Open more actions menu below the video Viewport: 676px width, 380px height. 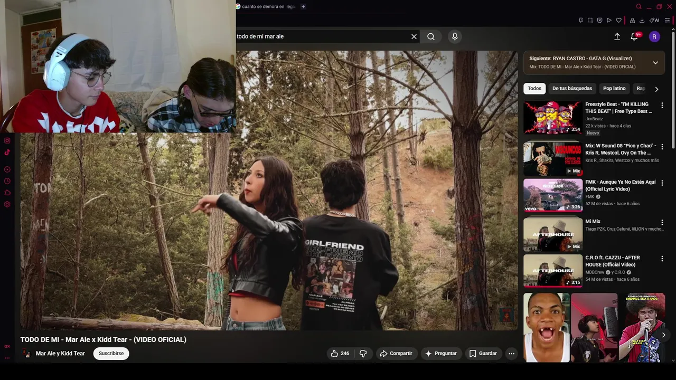(x=511, y=354)
